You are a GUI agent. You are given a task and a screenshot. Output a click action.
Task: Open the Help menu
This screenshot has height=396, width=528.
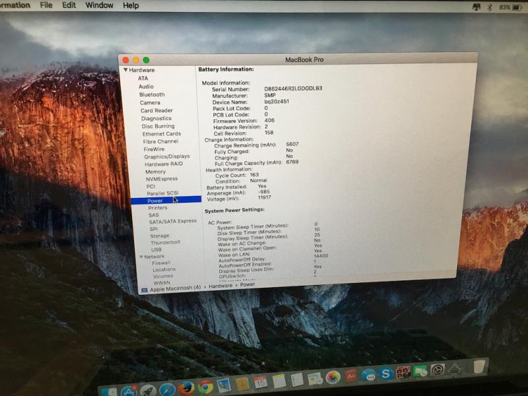131,5
